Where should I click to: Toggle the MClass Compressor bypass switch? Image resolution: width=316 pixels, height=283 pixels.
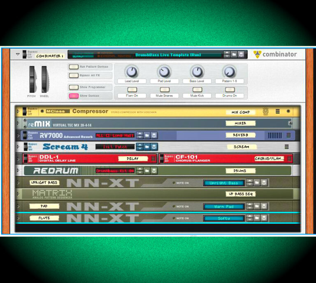[25, 111]
